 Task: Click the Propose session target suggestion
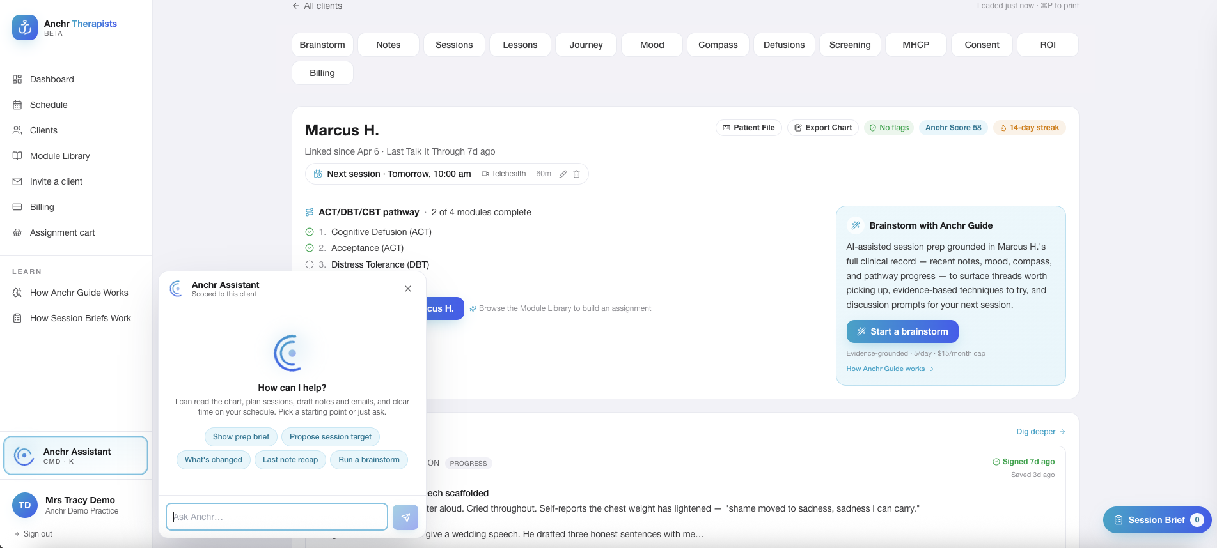click(x=331, y=437)
